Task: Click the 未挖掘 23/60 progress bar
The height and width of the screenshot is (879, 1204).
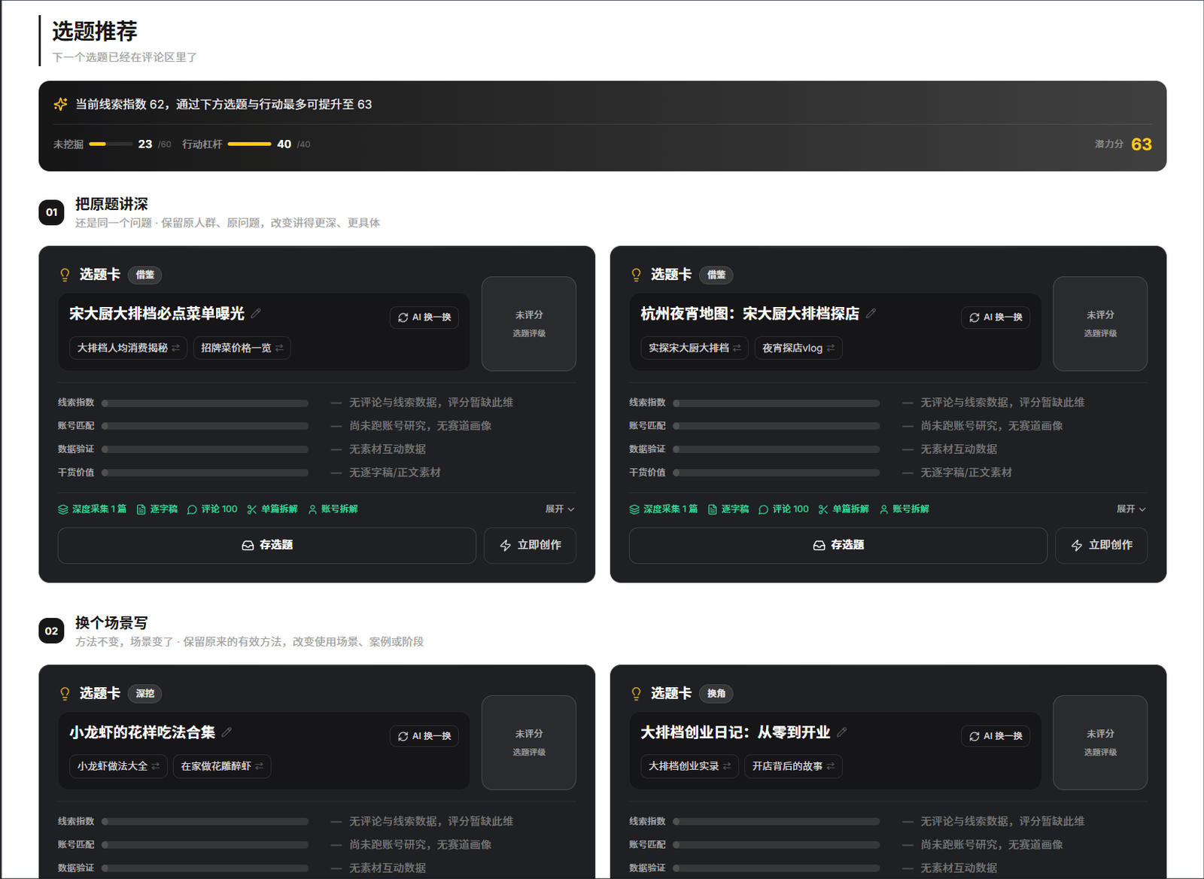Action: (111, 144)
